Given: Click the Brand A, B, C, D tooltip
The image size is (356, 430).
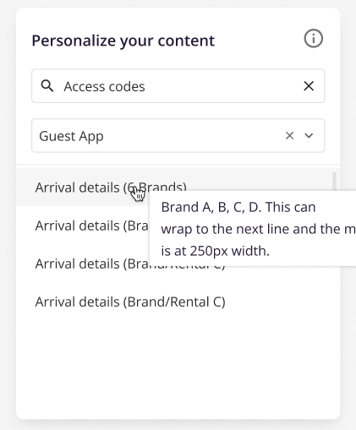Looking at the screenshot, I should (253, 228).
